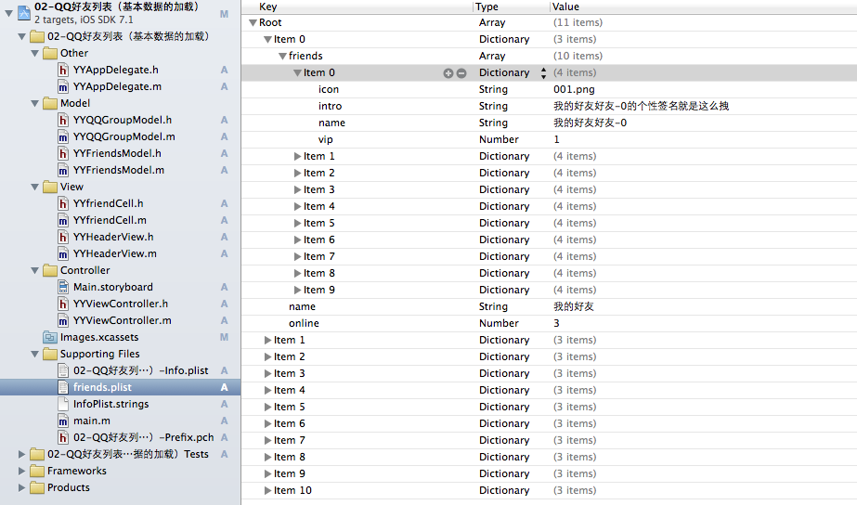The height and width of the screenshot is (505, 857).
Task: Collapse the friends array disclosure triangle
Action: tap(282, 57)
